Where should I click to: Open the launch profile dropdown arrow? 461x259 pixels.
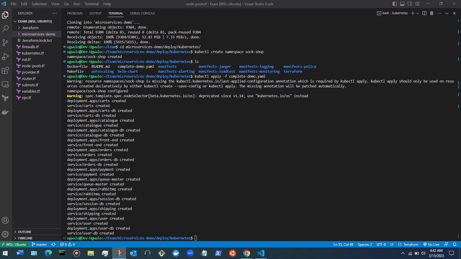click(x=418, y=13)
